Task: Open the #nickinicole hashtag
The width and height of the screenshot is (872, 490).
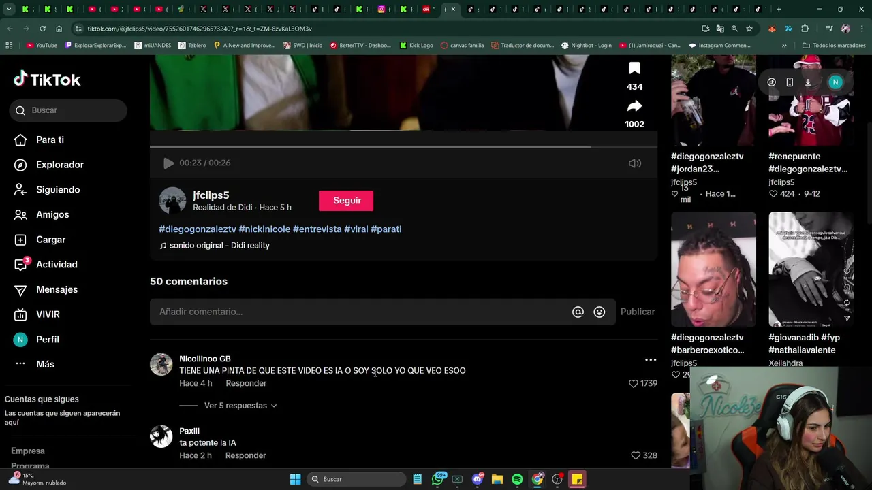Action: [x=264, y=229]
